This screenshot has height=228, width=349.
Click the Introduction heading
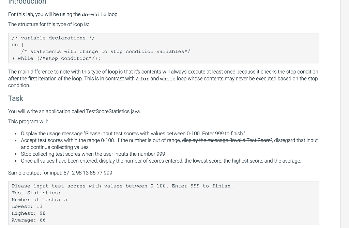[27, 2]
